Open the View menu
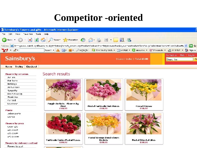Screen dimensions: 197x148 (x=18, y=34)
